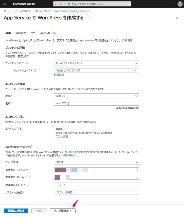The width and height of the screenshot is (184, 217).
Task: Click the パスワードの確認 input field
Action: click(x=96, y=192)
